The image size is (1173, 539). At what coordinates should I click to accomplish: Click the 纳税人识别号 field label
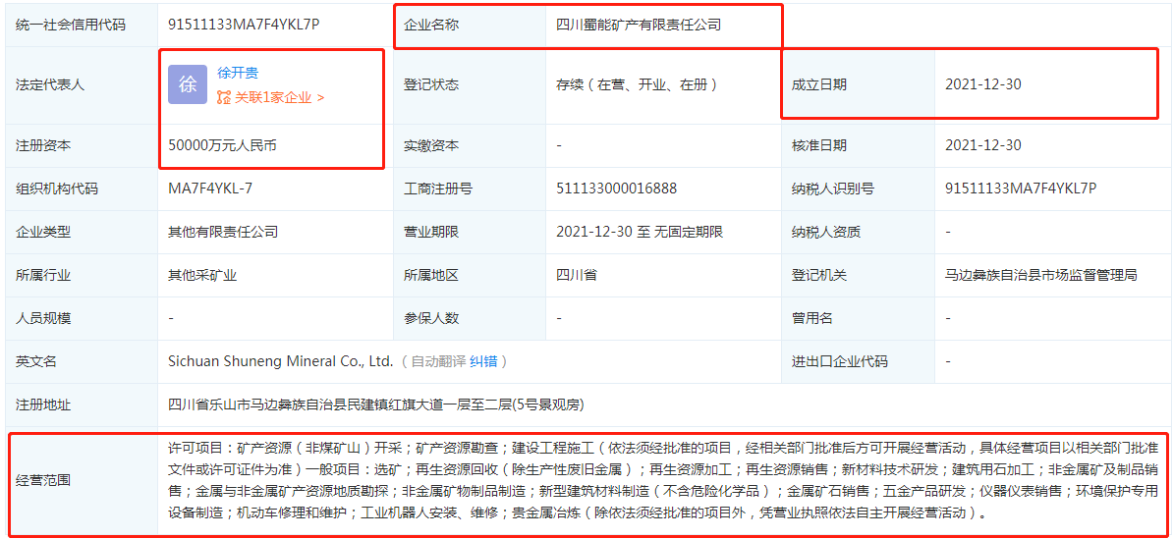(x=833, y=189)
